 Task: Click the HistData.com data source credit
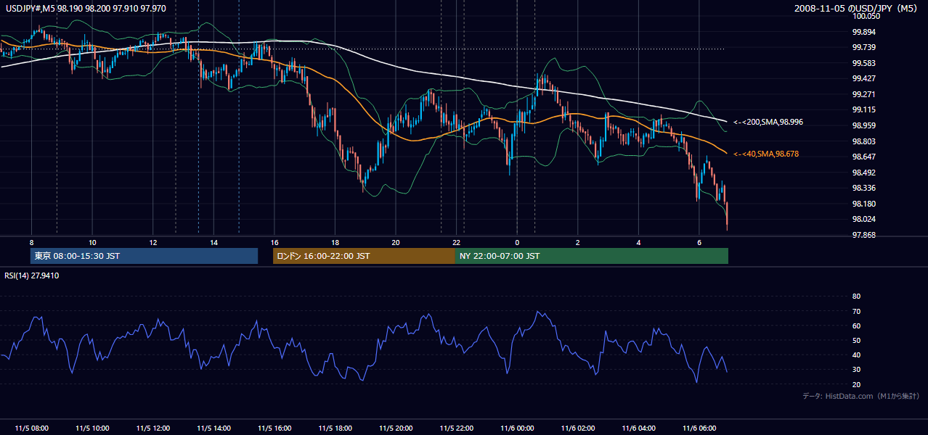coord(861,396)
